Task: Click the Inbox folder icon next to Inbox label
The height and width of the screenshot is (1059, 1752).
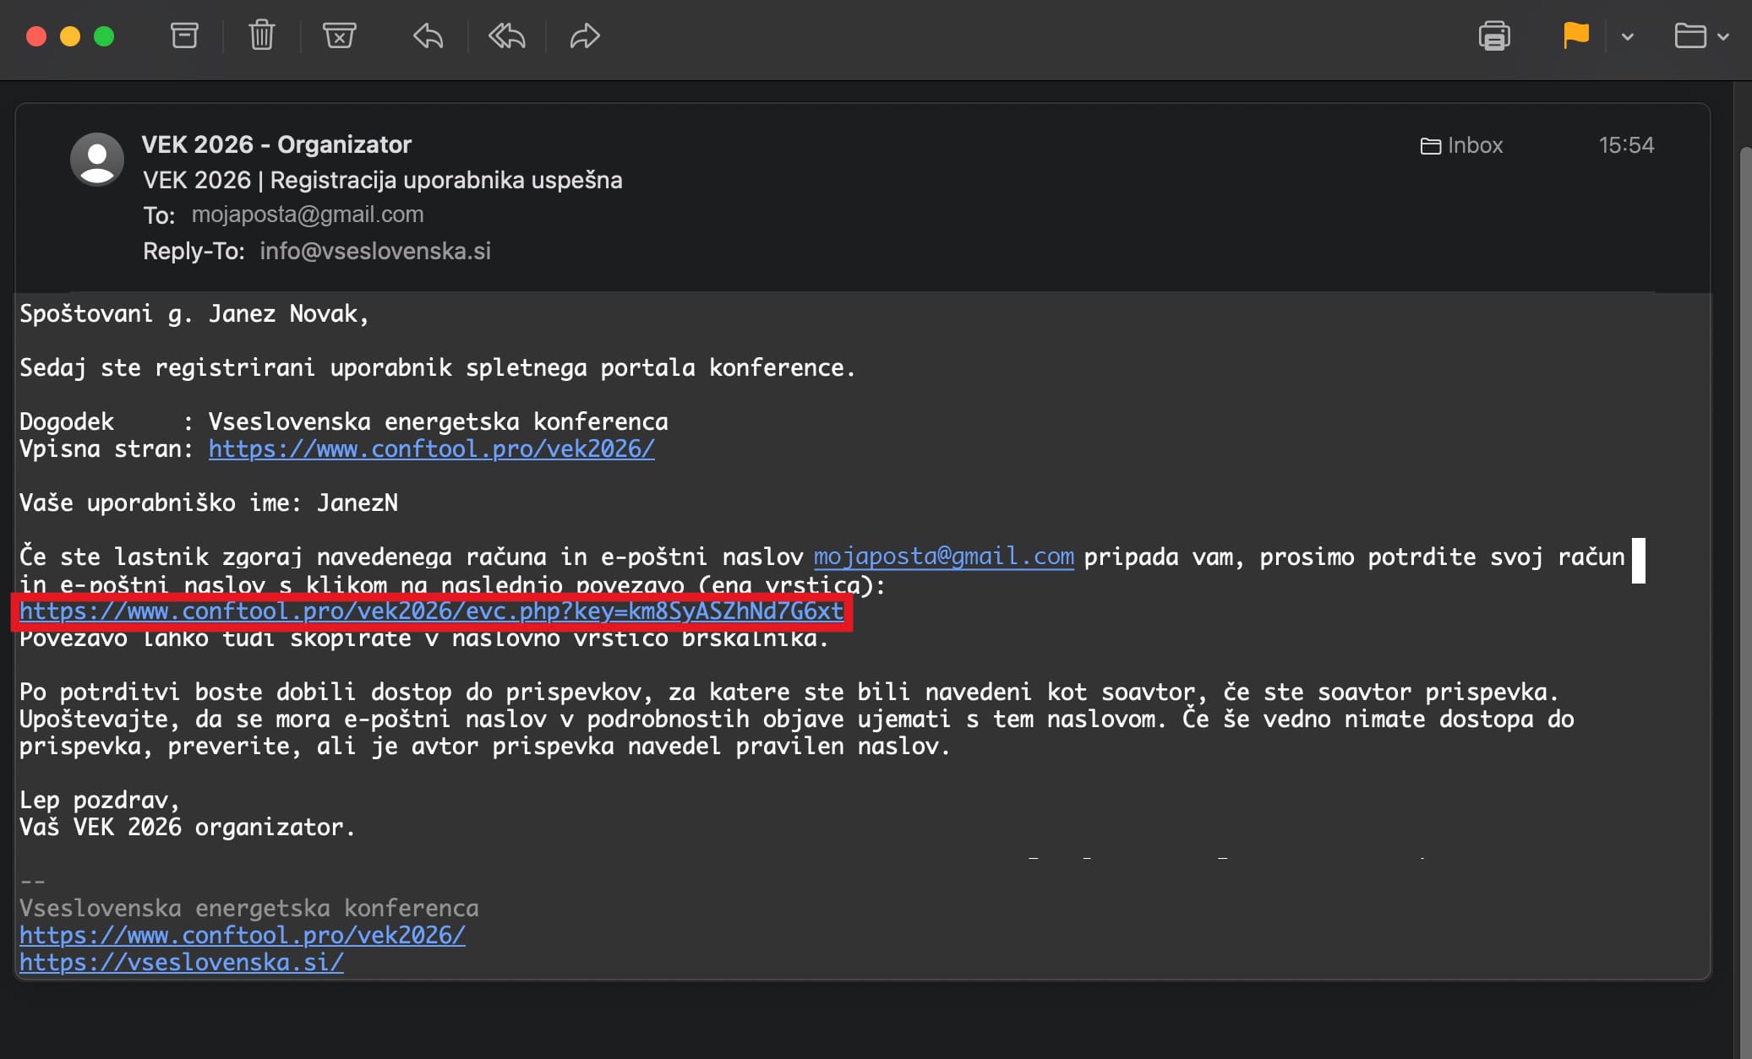Action: coord(1432,145)
